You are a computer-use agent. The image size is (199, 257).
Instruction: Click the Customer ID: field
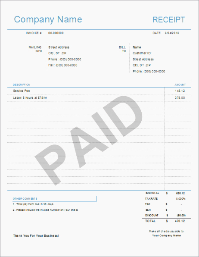142,53
